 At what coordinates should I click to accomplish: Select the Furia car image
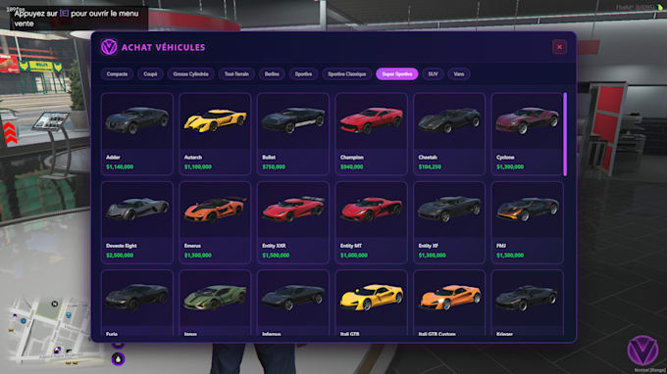pos(137,298)
